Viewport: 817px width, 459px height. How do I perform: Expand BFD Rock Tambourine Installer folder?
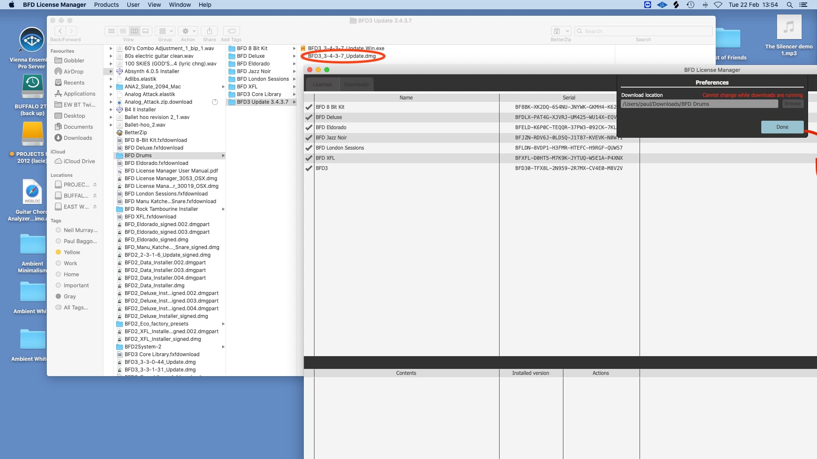click(223, 209)
